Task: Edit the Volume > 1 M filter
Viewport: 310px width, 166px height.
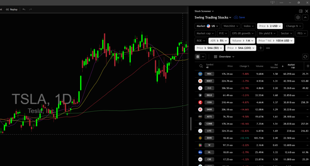Action: [x=242, y=41]
